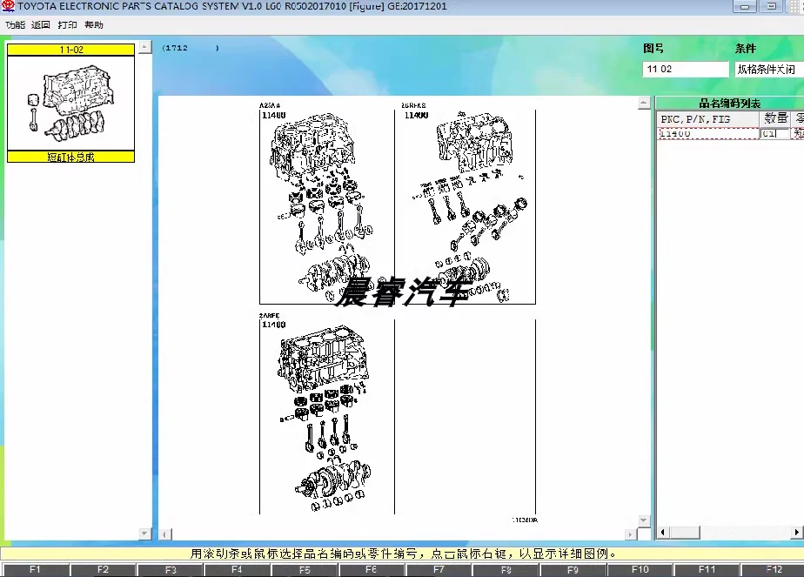
Task: Click the F7 function key button
Action: [439, 570]
